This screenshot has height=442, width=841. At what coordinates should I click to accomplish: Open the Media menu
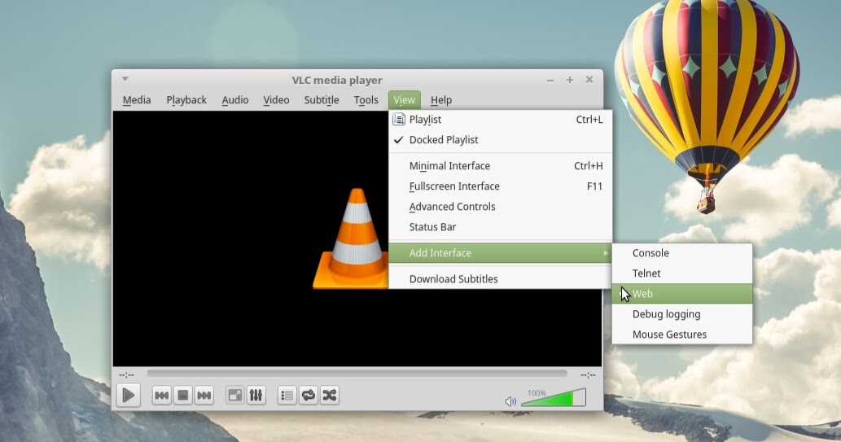[x=137, y=100]
